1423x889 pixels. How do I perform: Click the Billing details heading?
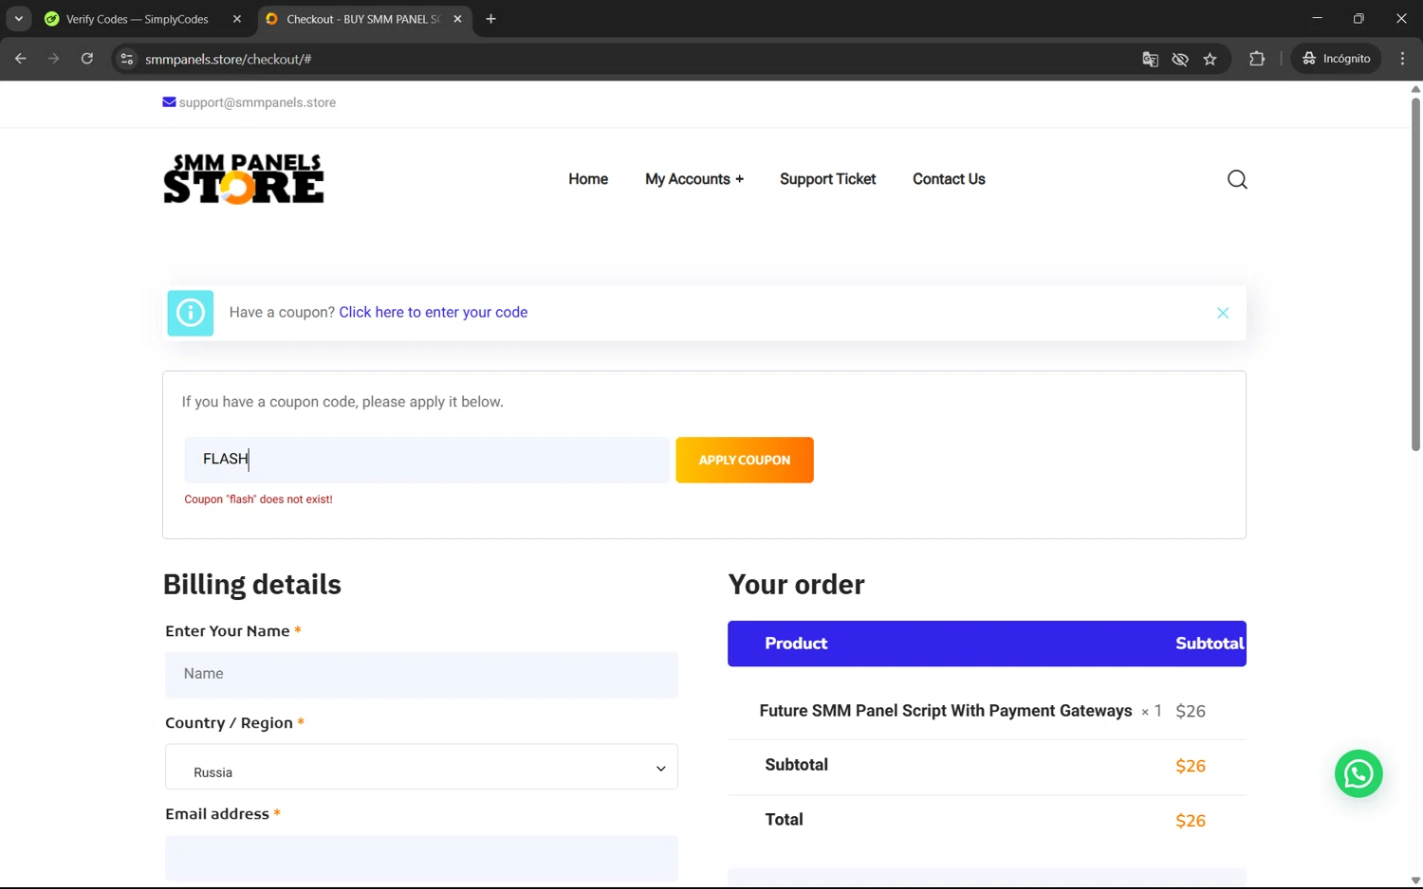point(252,585)
